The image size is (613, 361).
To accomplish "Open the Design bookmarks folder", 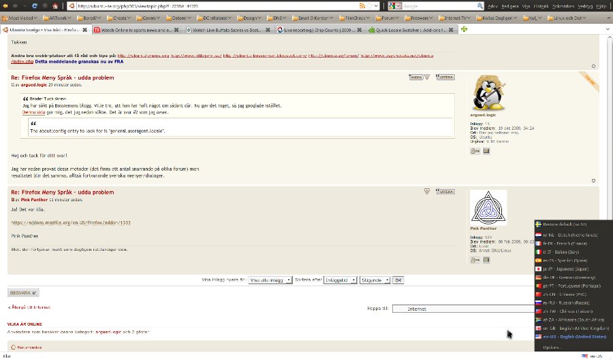I will (x=249, y=18).
